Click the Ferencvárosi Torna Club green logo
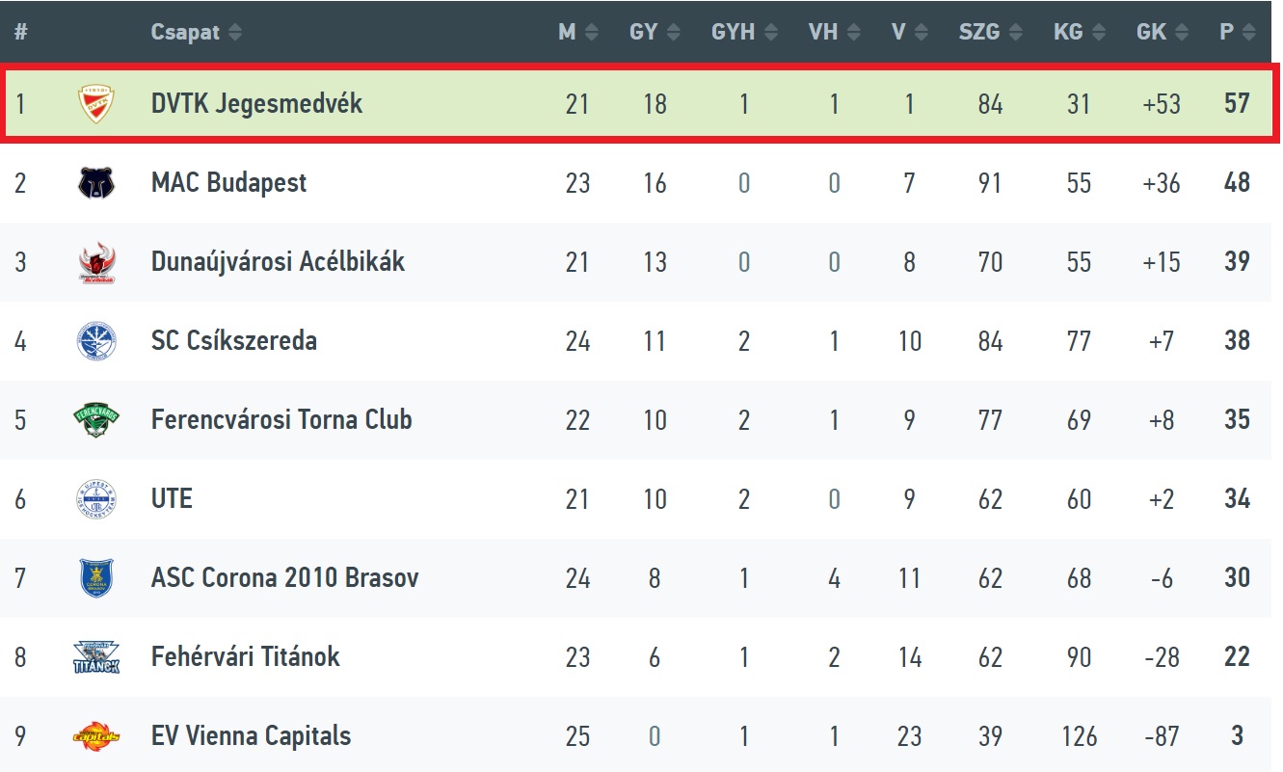The width and height of the screenshot is (1283, 772). pos(96,419)
